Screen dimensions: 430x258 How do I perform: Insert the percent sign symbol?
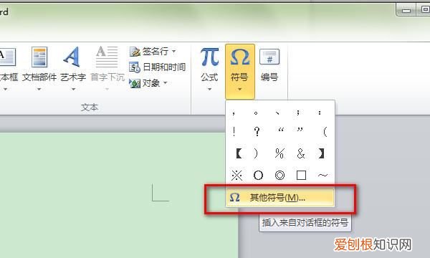click(279, 153)
